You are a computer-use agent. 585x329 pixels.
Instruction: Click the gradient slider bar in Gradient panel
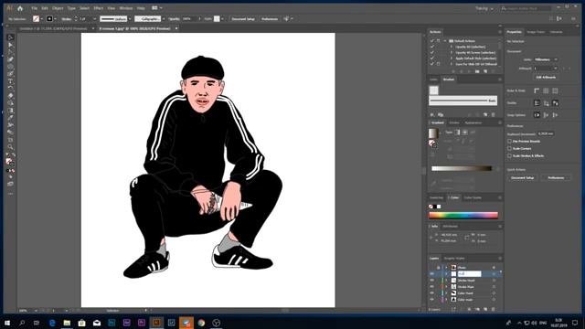coord(462,168)
